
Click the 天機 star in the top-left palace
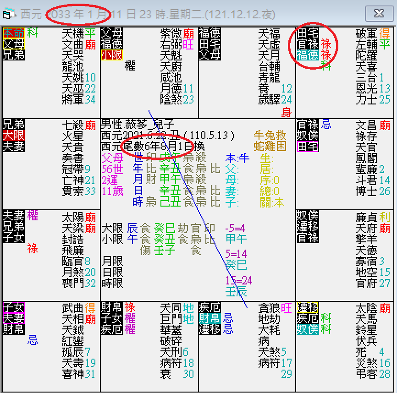[x=73, y=33]
